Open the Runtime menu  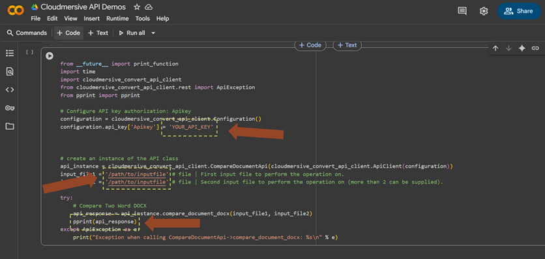[x=117, y=19]
